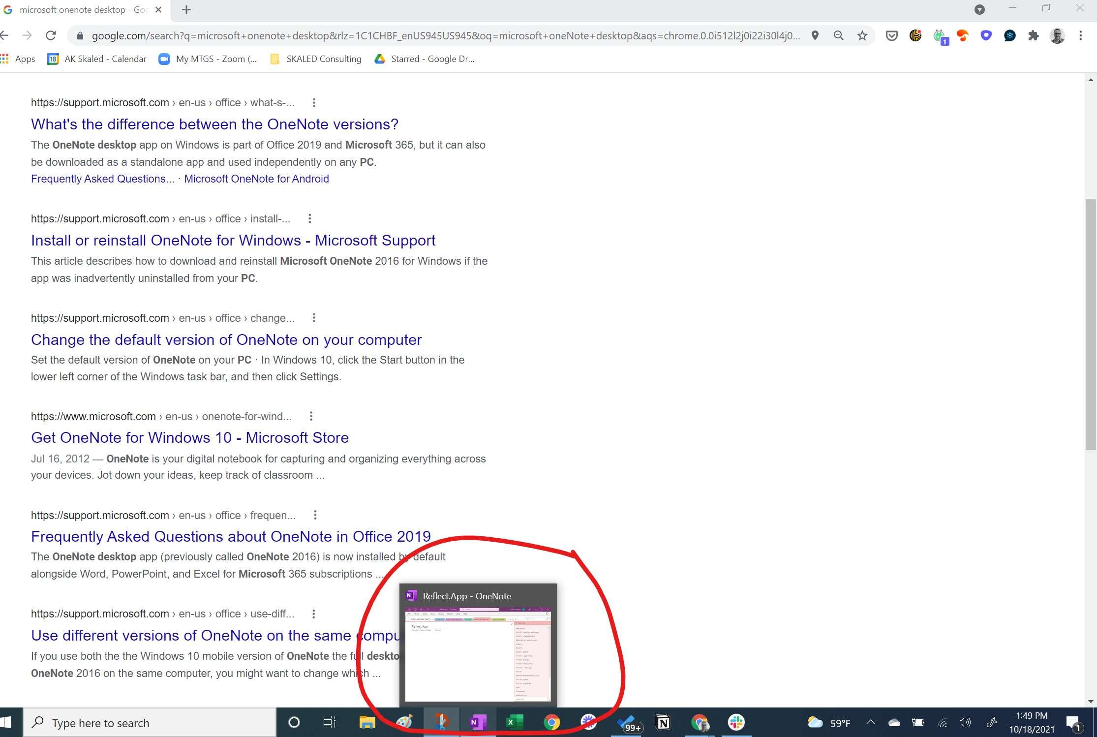Viewport: 1097px width, 737px height.
Task: Open 'Change the default version of OneNote' result
Action: coord(226,339)
